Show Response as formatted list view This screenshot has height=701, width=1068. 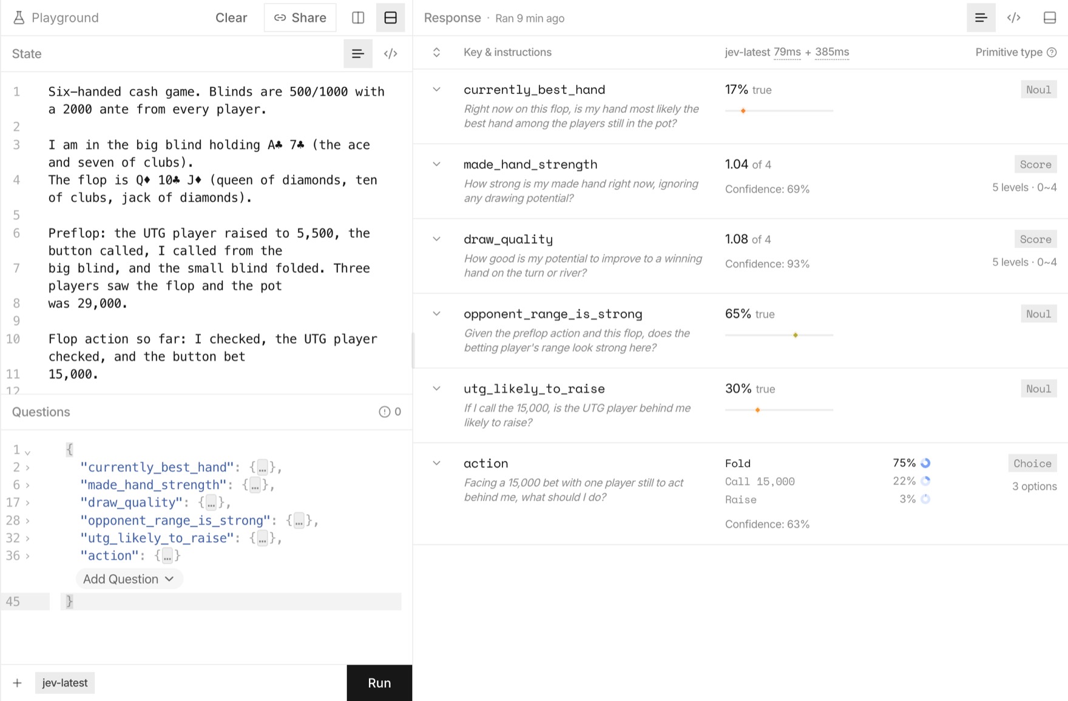(981, 18)
